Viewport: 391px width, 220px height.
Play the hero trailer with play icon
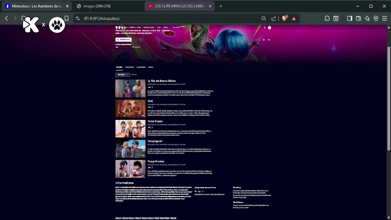[264, 40]
